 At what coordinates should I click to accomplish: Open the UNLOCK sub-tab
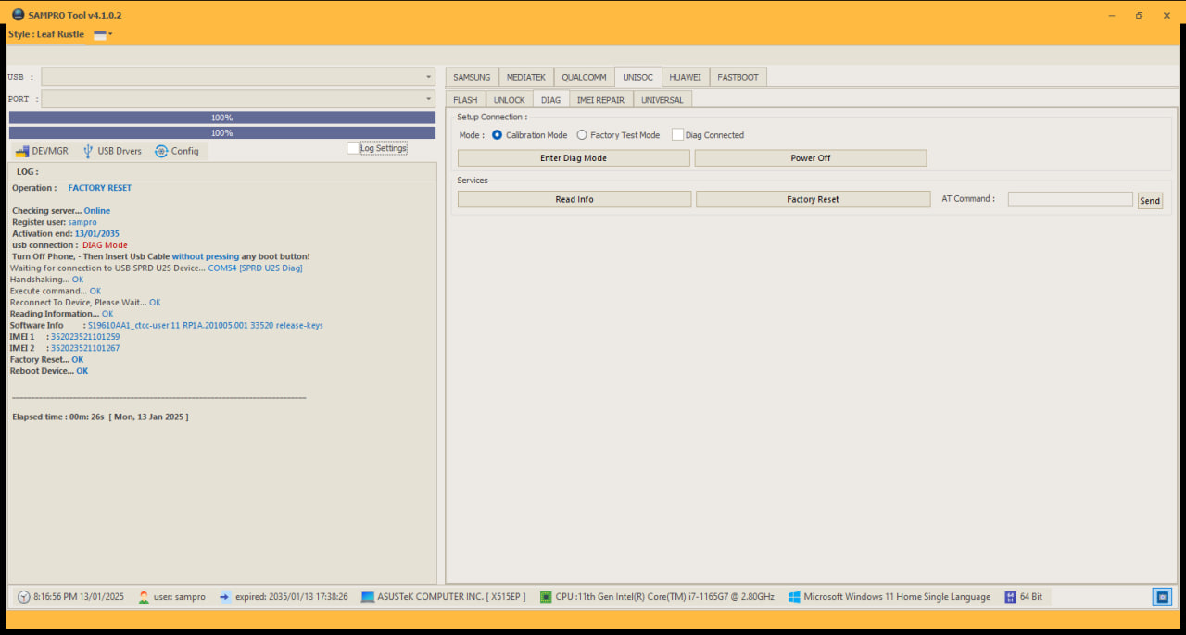(509, 99)
